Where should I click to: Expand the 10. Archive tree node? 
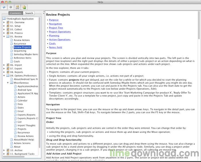tap(4, 150)
